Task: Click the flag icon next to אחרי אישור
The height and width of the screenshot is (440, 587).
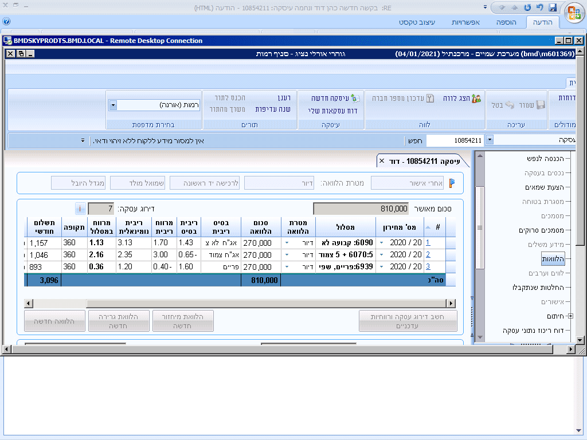Action: pos(452,183)
